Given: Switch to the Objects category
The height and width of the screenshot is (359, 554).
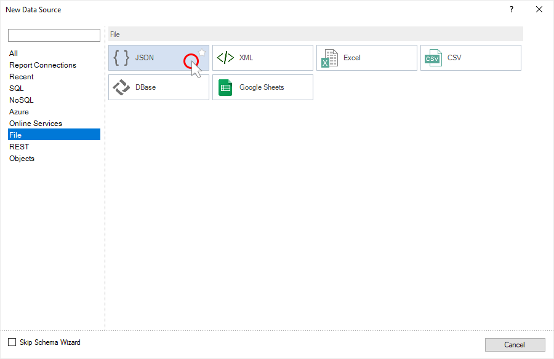Looking at the screenshot, I should click(22, 159).
